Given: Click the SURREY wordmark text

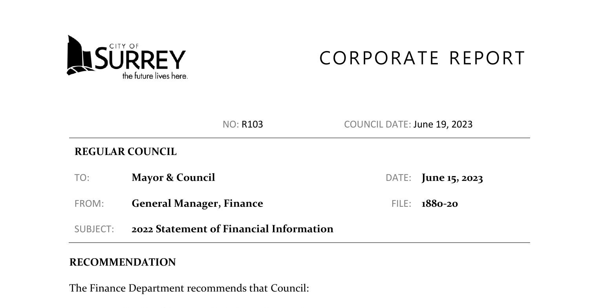Looking at the screenshot, I should 139,59.
